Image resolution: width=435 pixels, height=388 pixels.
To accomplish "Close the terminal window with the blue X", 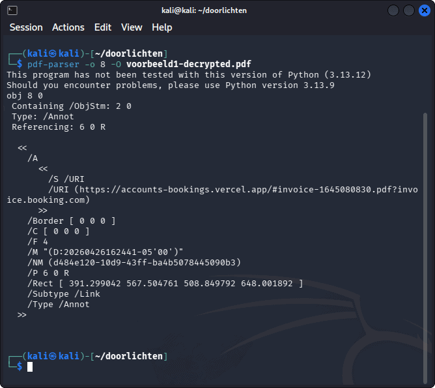I will [425, 10].
